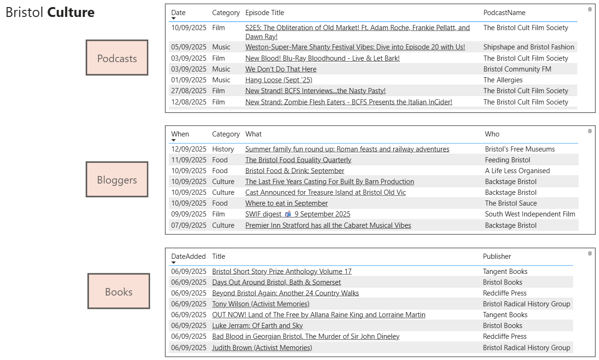Viewport: 599px width, 360px height.
Task: Select 12/09/2025 date cell in Bloggers
Action: pos(189,149)
